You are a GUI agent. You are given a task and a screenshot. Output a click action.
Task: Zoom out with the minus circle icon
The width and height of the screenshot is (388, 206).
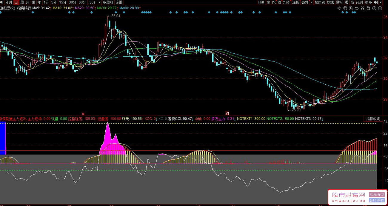(x=380, y=8)
